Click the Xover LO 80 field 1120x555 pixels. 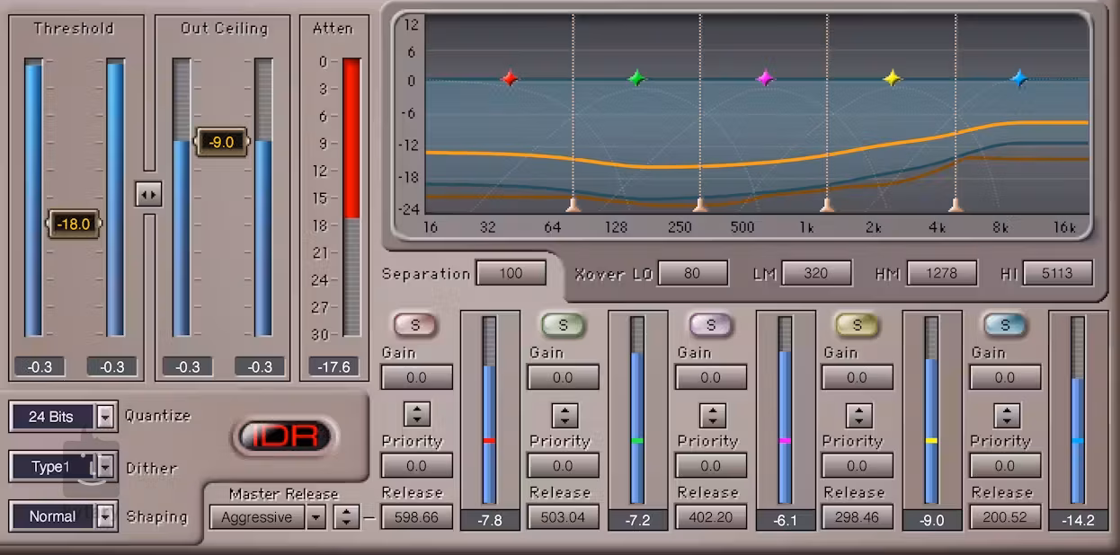tap(692, 273)
